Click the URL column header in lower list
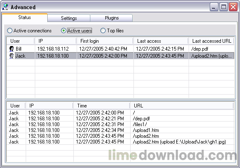The height and width of the screenshot is (168, 240). tap(182, 106)
